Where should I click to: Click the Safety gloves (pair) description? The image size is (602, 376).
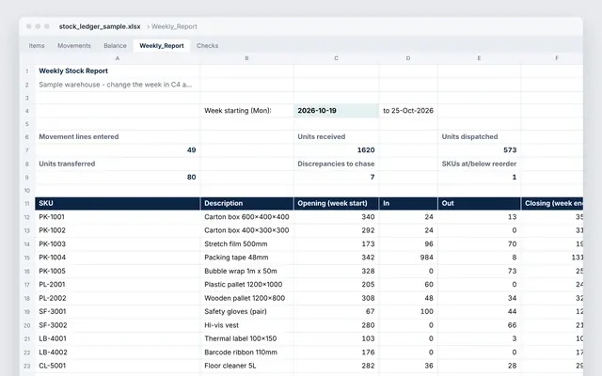coord(246,311)
